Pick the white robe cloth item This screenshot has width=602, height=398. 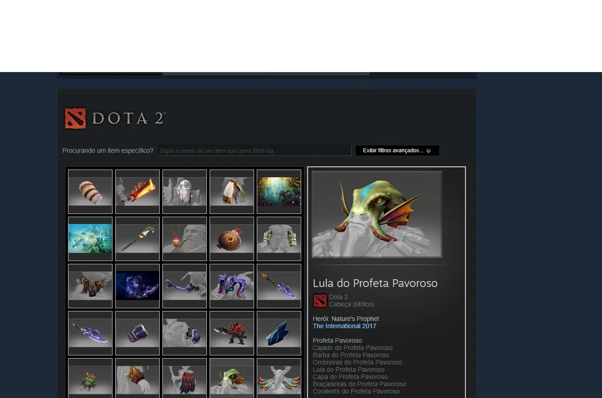[232, 192]
